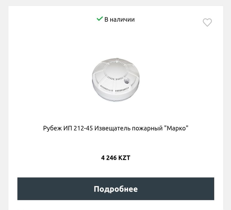Click the grey heart icon
Viewport: 231px width, 210px height.
[x=207, y=22]
